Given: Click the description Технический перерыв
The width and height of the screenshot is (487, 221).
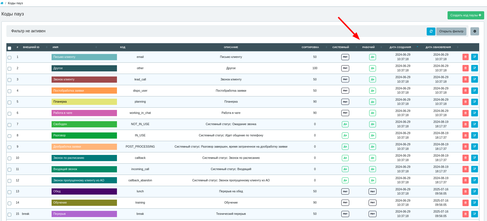Looking at the screenshot, I should coord(231,214).
